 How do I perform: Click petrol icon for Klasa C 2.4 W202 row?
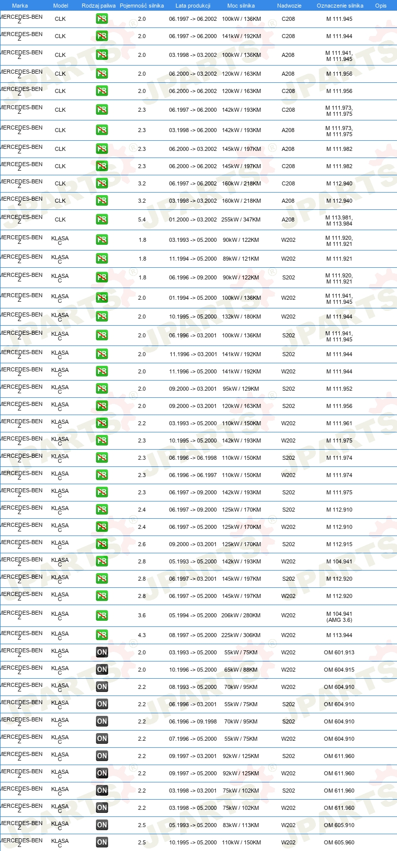[x=102, y=527]
